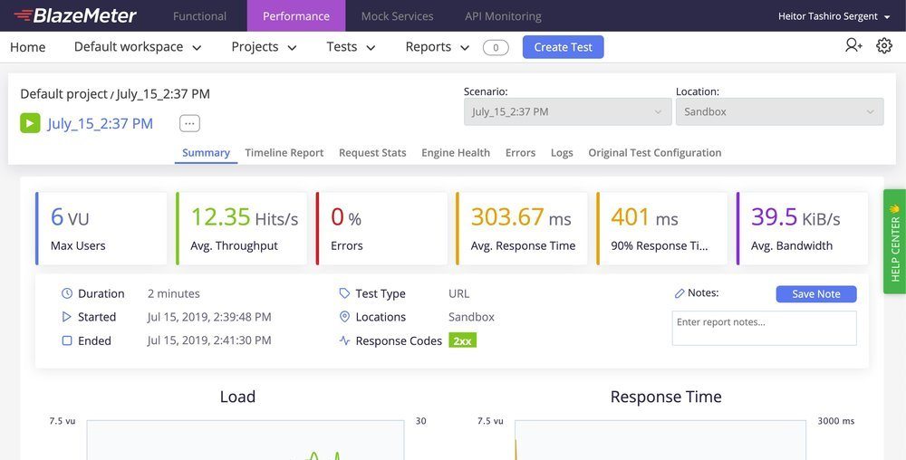The image size is (906, 460).
Task: Switch to the API Monitoring tab
Action: point(503,16)
